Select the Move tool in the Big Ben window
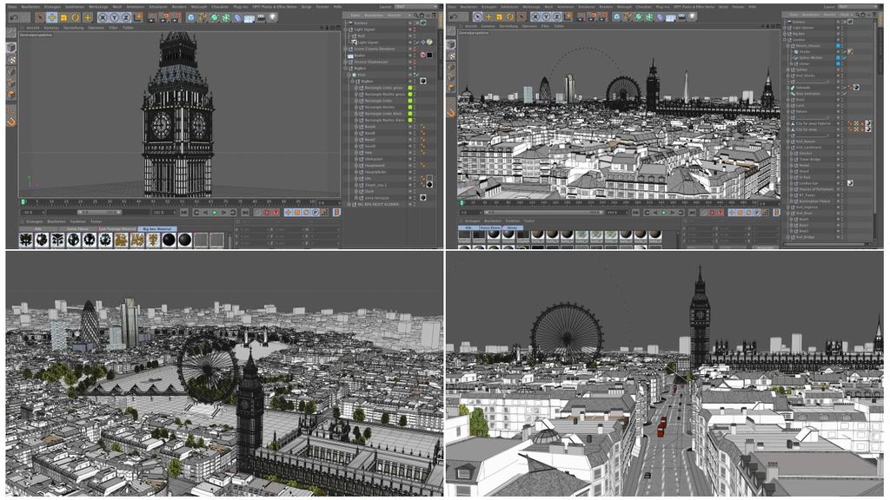Image resolution: width=890 pixels, height=500 pixels. [51, 17]
